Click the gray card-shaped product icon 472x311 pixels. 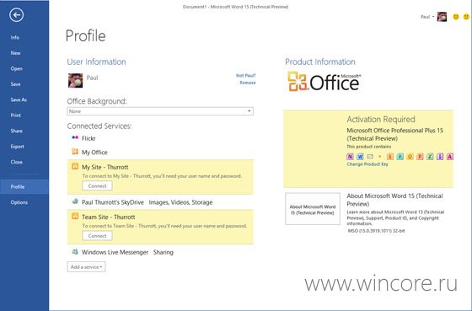click(x=370, y=157)
